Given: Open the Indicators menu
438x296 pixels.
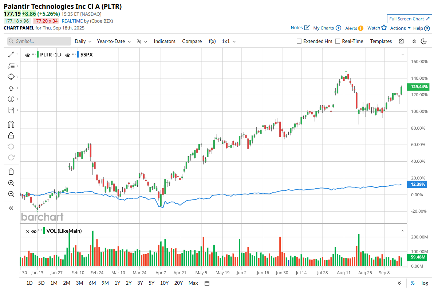Looking at the screenshot, I should (165, 42).
